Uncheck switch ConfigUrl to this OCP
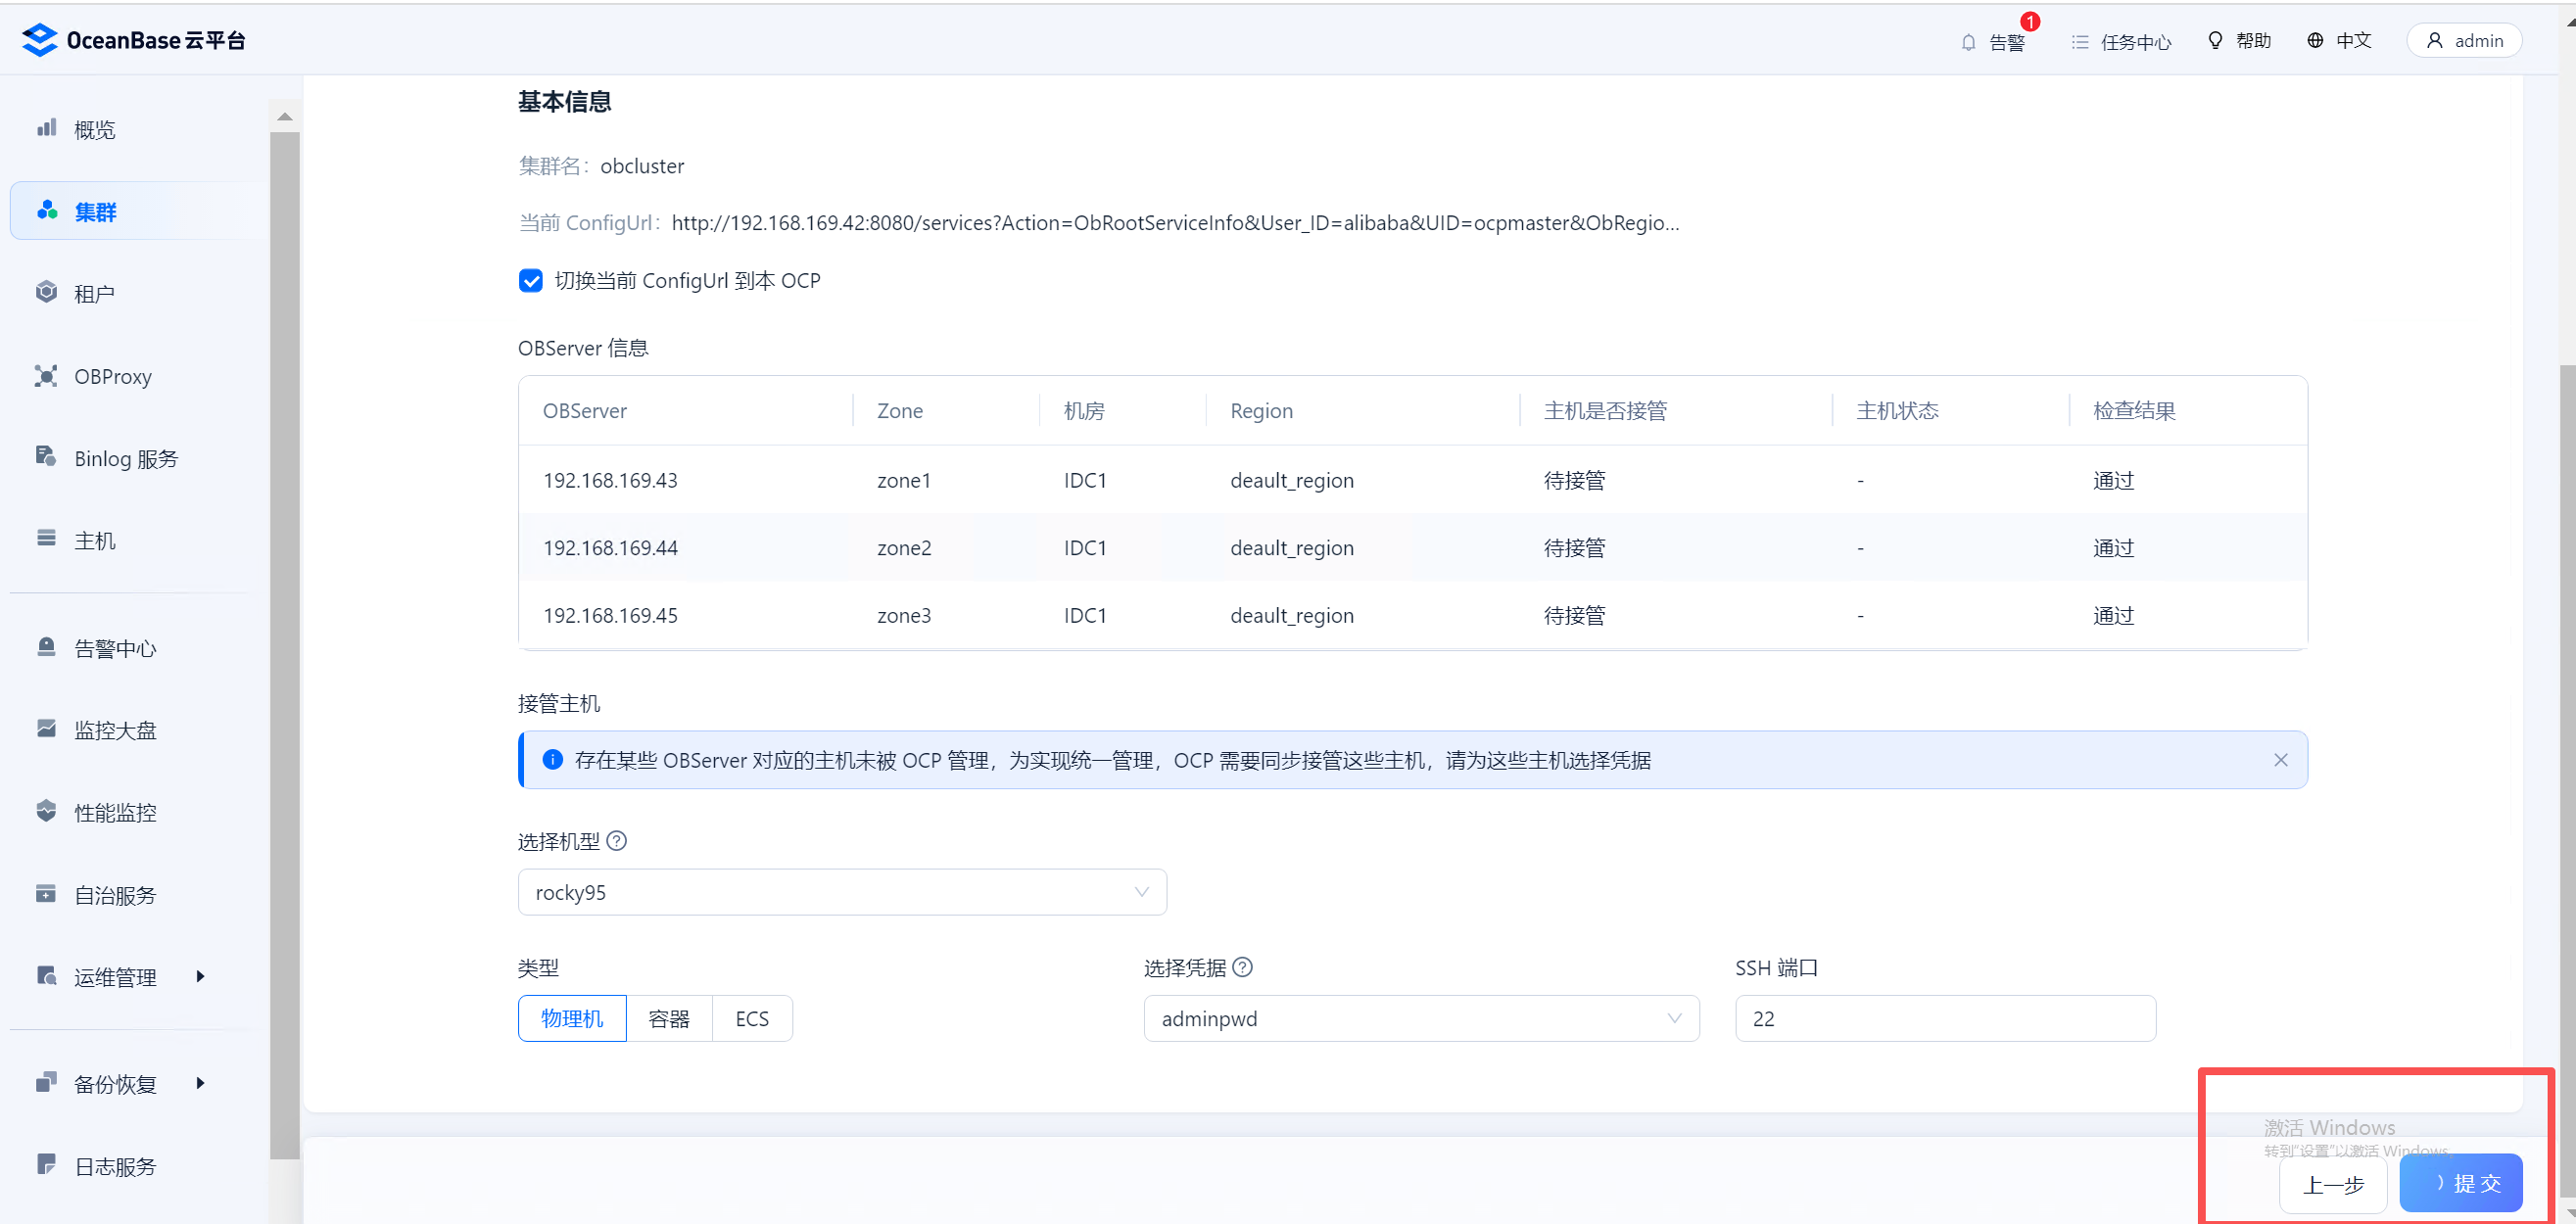2576x1224 pixels. tap(531, 281)
